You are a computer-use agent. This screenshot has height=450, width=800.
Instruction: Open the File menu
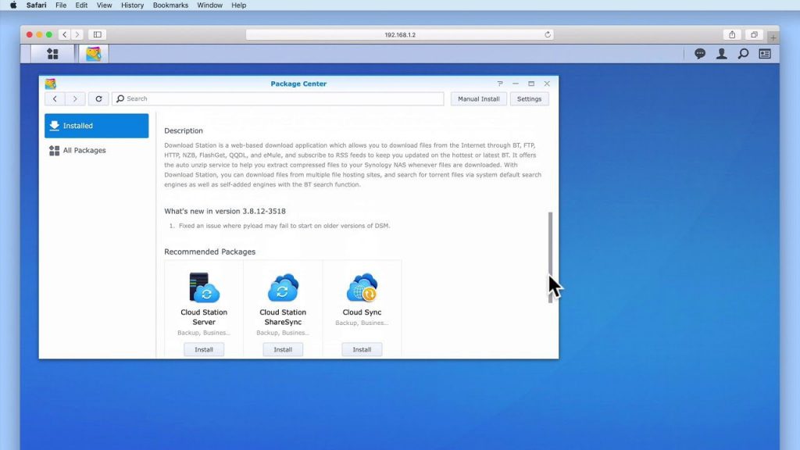pos(61,5)
